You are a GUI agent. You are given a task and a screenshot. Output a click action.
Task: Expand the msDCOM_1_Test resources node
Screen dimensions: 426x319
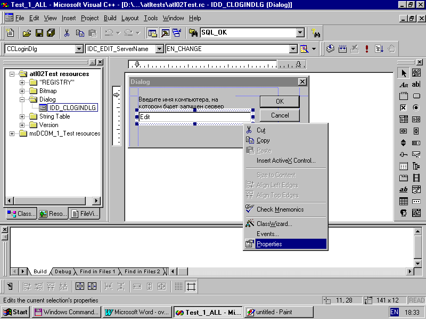point(12,133)
